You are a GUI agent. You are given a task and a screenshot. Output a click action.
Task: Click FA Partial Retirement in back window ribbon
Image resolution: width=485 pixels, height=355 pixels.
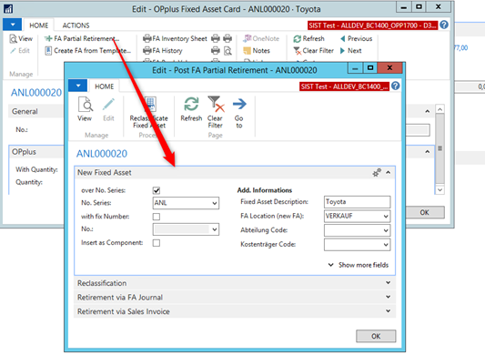click(x=82, y=39)
